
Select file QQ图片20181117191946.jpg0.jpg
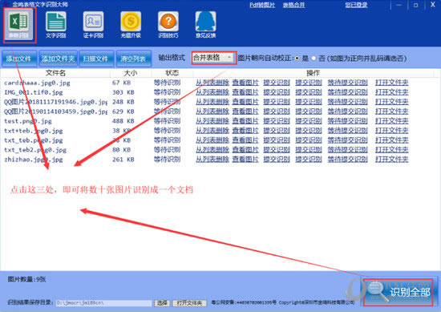55,102
